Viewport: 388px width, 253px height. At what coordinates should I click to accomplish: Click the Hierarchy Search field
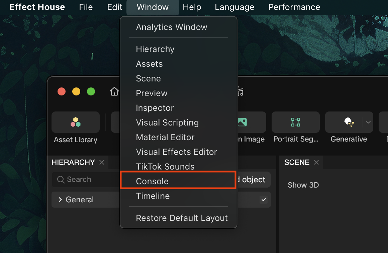pyautogui.click(x=86, y=180)
